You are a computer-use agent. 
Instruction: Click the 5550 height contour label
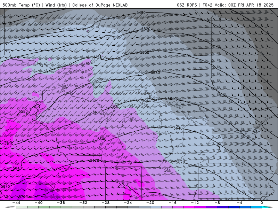coord(145,53)
